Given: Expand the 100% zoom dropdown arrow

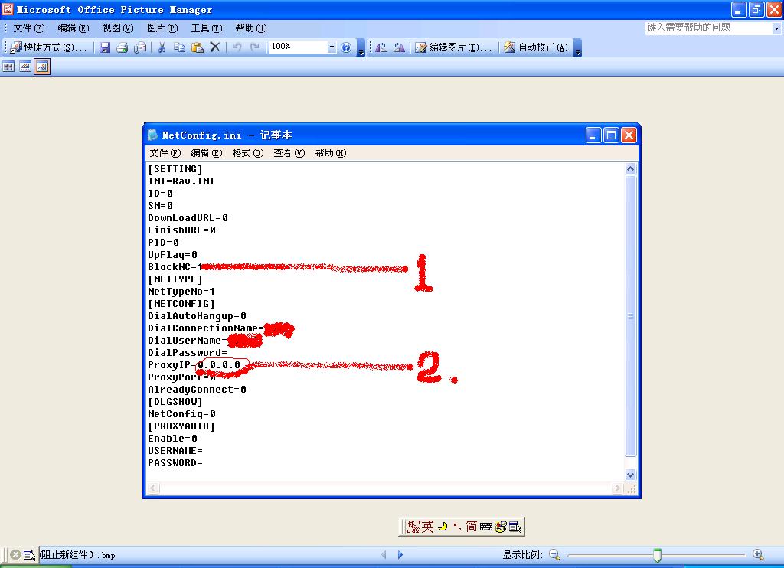Looking at the screenshot, I should [x=332, y=47].
